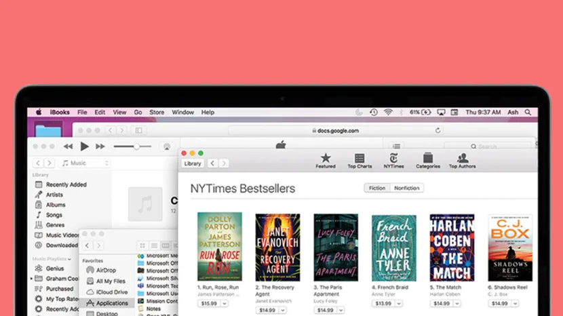Viewport: 563px width, 316px height.
Task: Open Categories in iBooks toolbar
Action: pyautogui.click(x=427, y=161)
